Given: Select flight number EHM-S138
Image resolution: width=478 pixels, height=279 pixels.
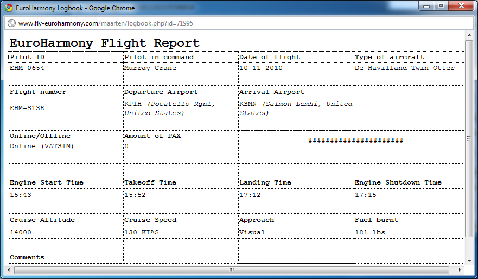Looking at the screenshot, I should [x=27, y=108].
